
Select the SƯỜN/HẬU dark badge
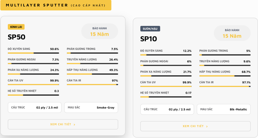[x=150, y=29]
